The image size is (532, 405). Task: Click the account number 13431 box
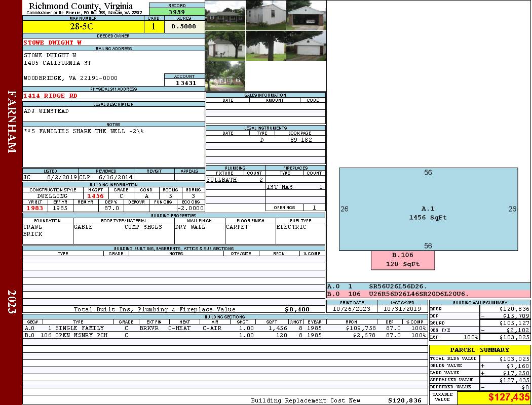tap(184, 83)
